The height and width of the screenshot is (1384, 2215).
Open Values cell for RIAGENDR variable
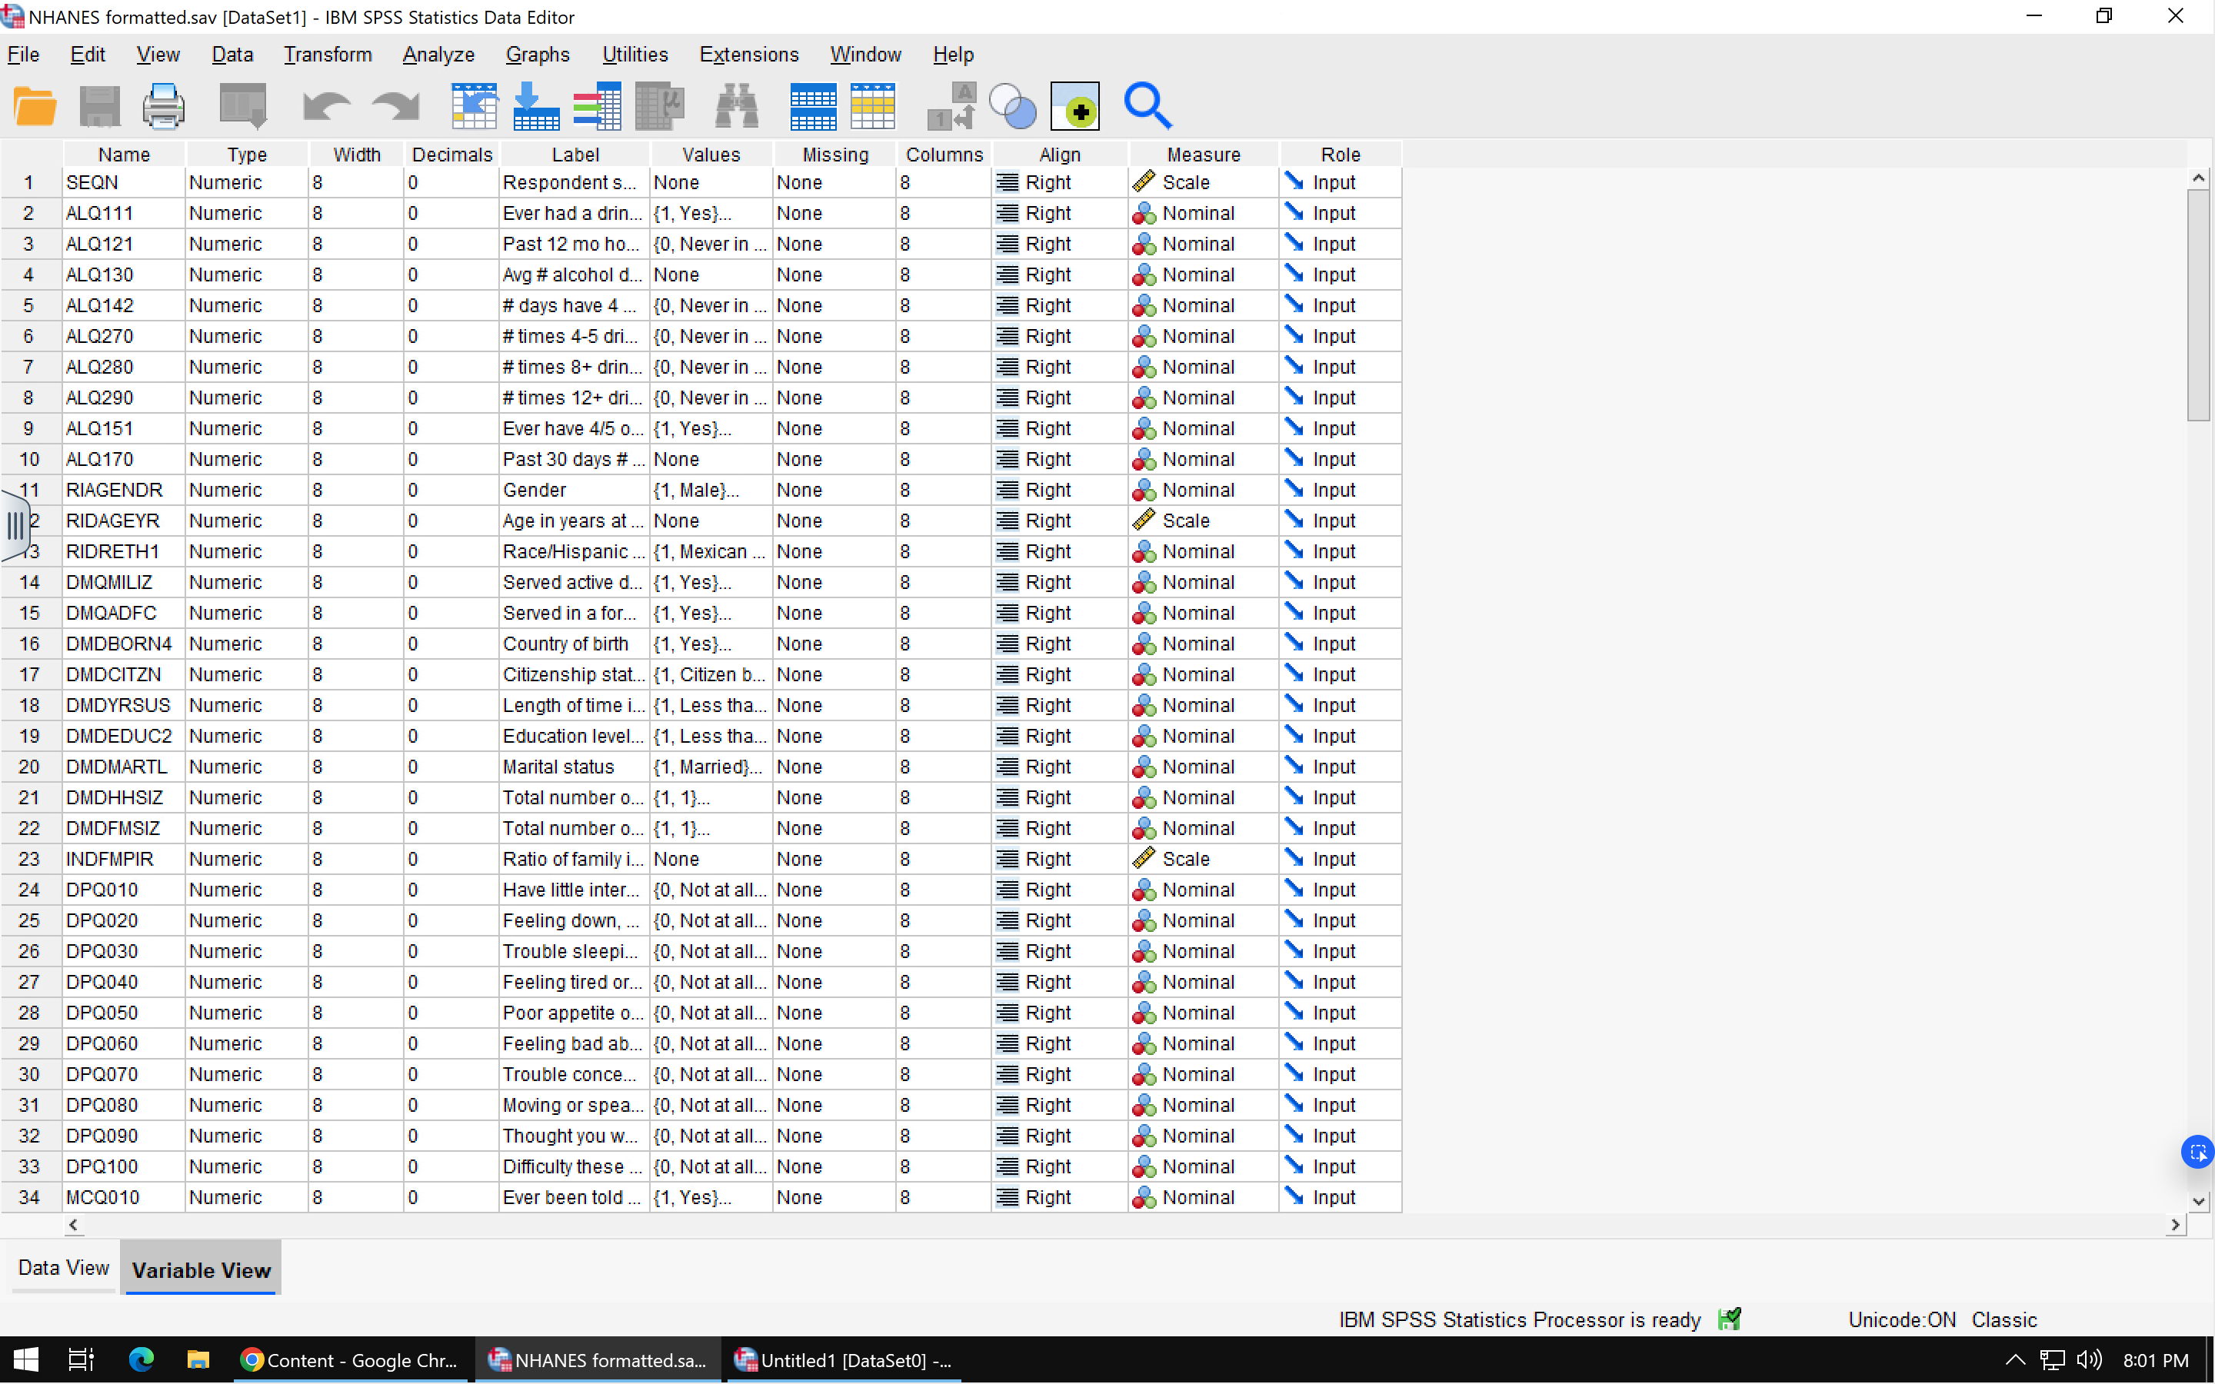(711, 491)
